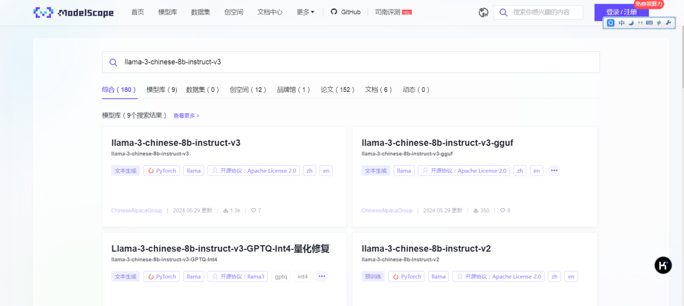
Task: Toggle the IME 中 Chinese mode icon
Action: point(621,23)
